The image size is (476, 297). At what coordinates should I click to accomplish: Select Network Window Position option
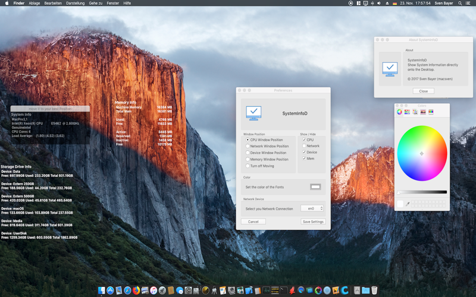[x=248, y=146]
